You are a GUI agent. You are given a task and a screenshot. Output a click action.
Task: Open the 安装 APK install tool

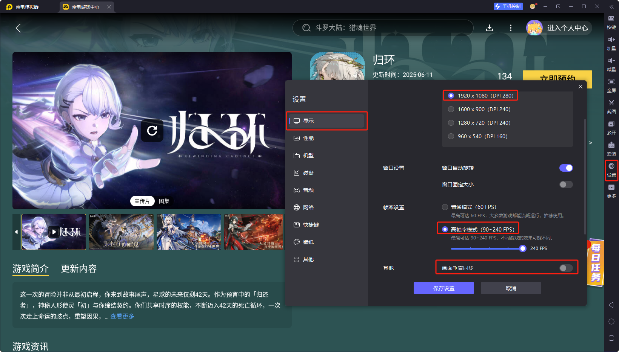[x=611, y=149]
